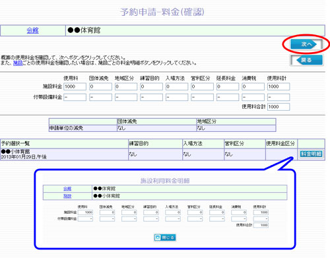Image resolution: width=330 pixels, height=258 pixels.
Task: Click the 施設料金 row label in the main form
Action: tap(52, 86)
